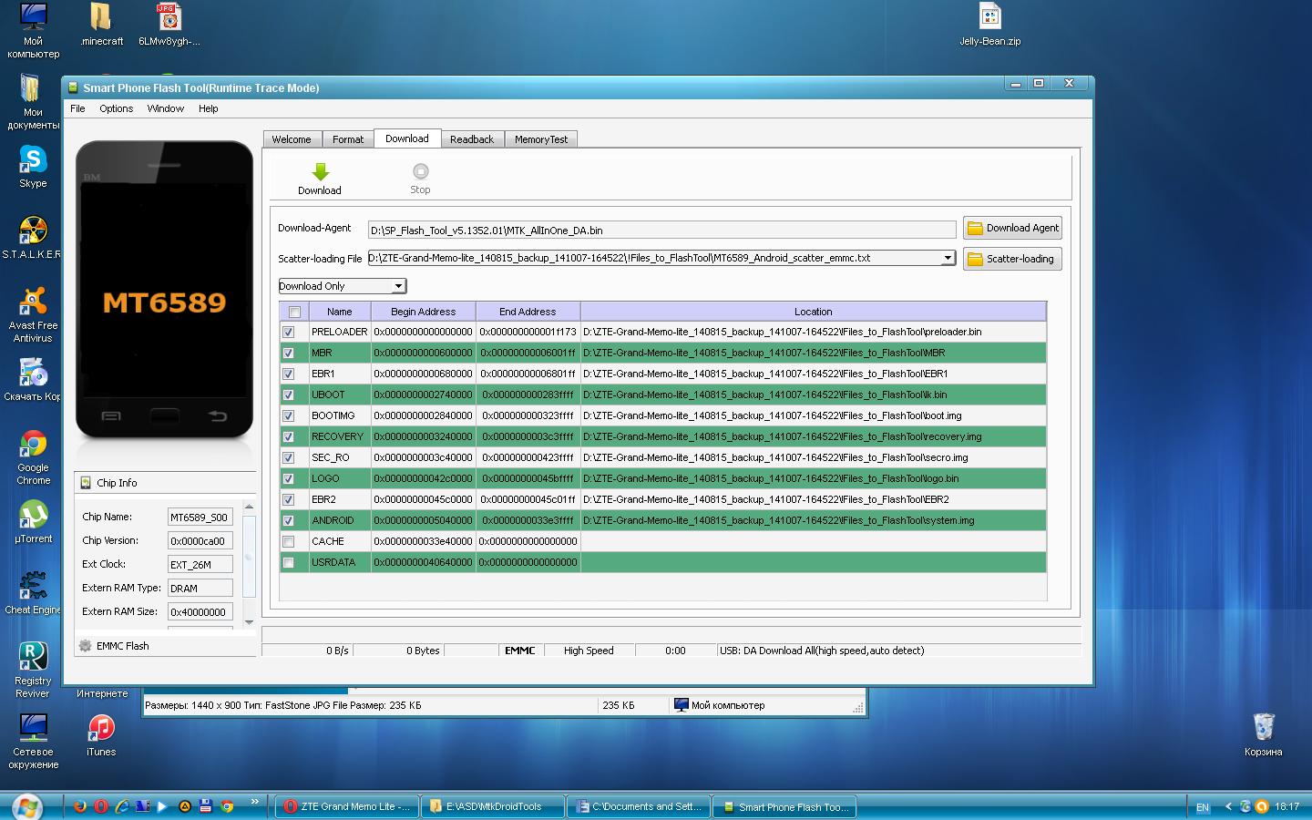Open the Scatter-loading File path dropdown
Viewport: 1312px width, 820px height.
948,259
